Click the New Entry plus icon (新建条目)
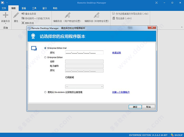184x137 pixels. [x=6, y=15]
